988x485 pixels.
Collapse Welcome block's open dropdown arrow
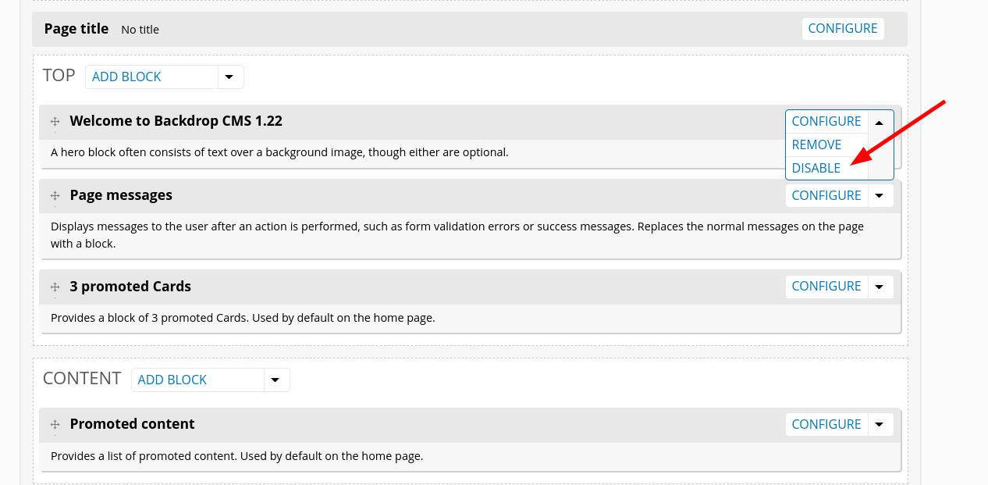click(880, 122)
